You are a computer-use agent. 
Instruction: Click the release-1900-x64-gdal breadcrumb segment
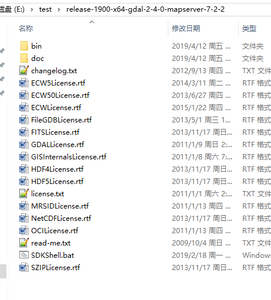click(x=145, y=9)
